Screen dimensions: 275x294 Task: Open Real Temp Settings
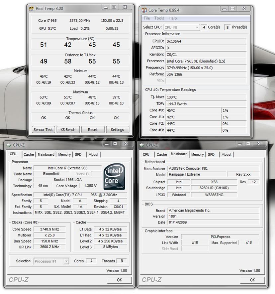tap(117, 130)
